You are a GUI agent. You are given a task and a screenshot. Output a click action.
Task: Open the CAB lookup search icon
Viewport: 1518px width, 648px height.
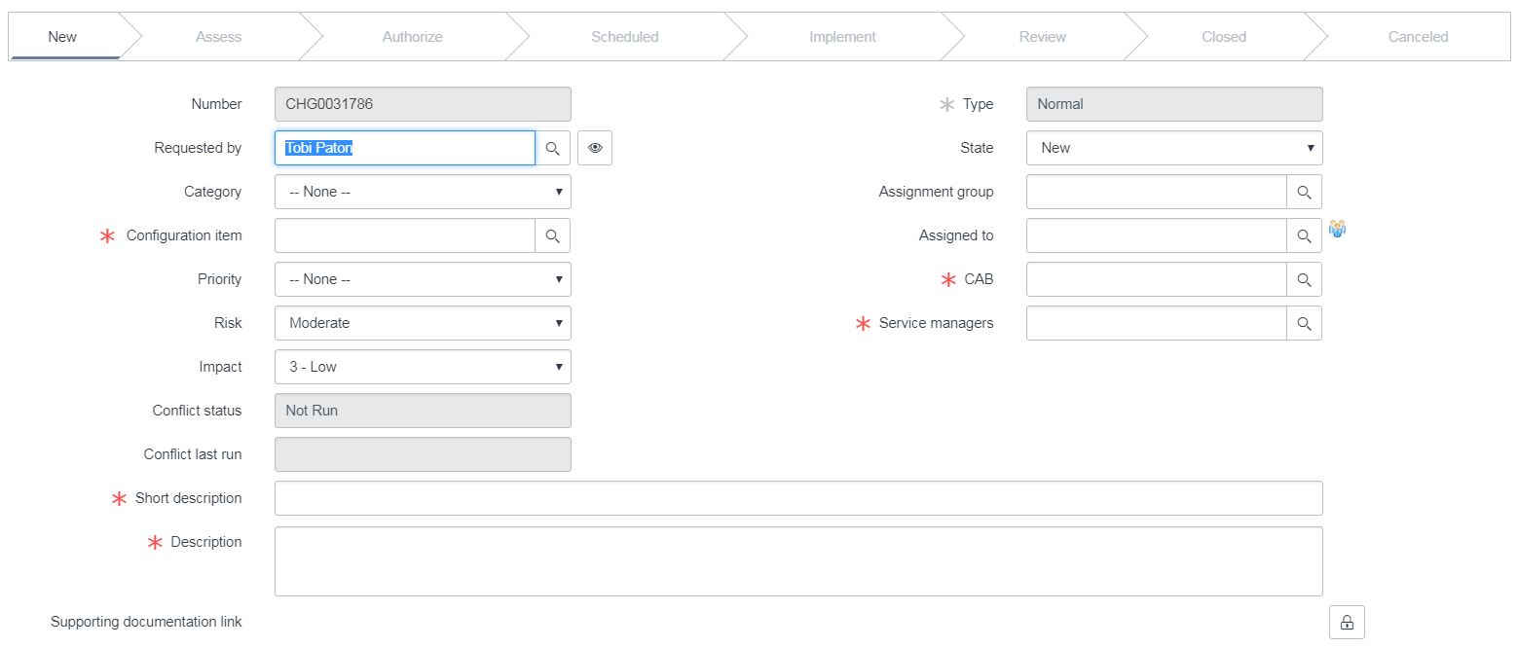1304,279
